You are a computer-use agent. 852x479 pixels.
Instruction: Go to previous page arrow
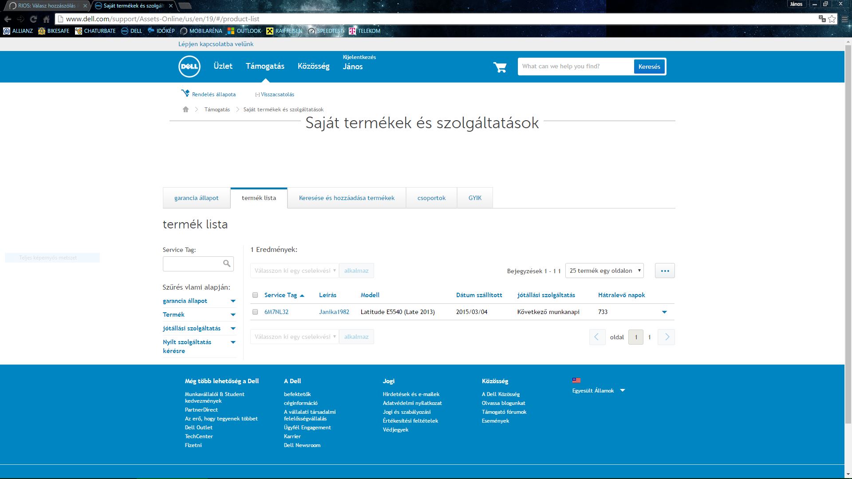[597, 337]
